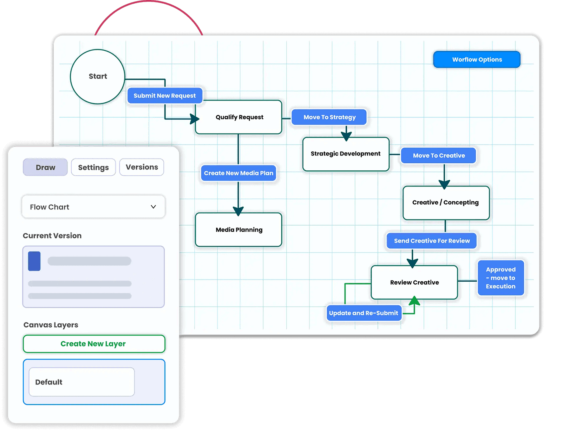
Task: Select the Creative / Concepting step box
Action: (x=446, y=203)
